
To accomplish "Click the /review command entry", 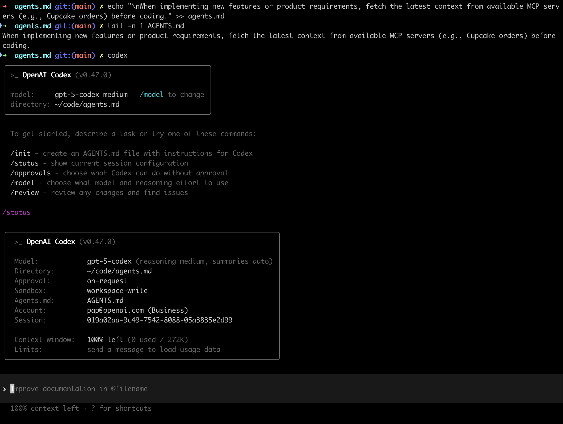I will coord(25,192).
